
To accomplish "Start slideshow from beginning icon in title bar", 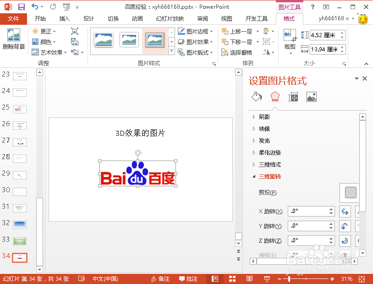I will 66,7.
